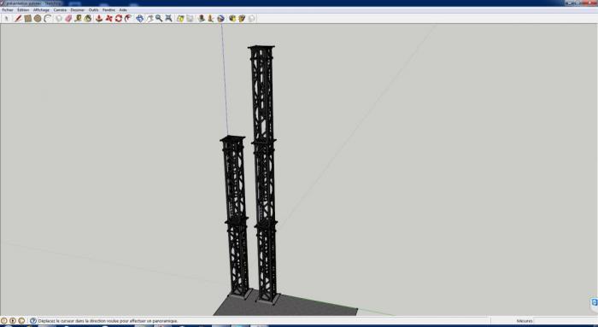598x327 pixels.
Task: Click the Make Component icon
Action: pos(59,18)
